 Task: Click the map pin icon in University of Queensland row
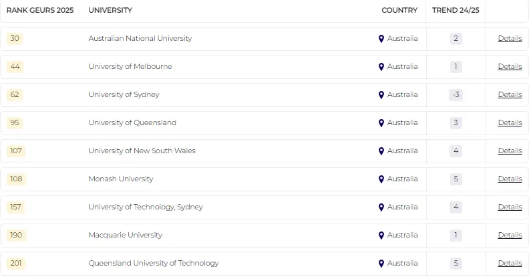[381, 123]
